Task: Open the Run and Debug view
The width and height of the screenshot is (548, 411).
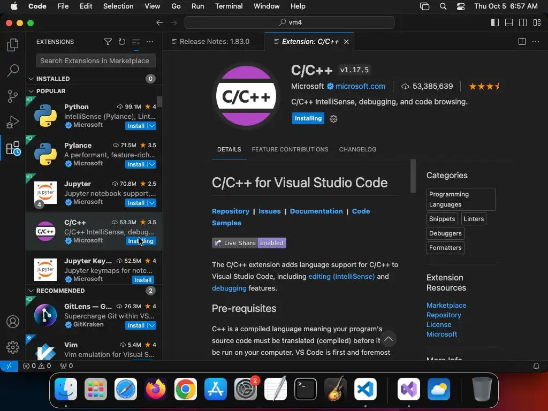Action: pos(13,122)
